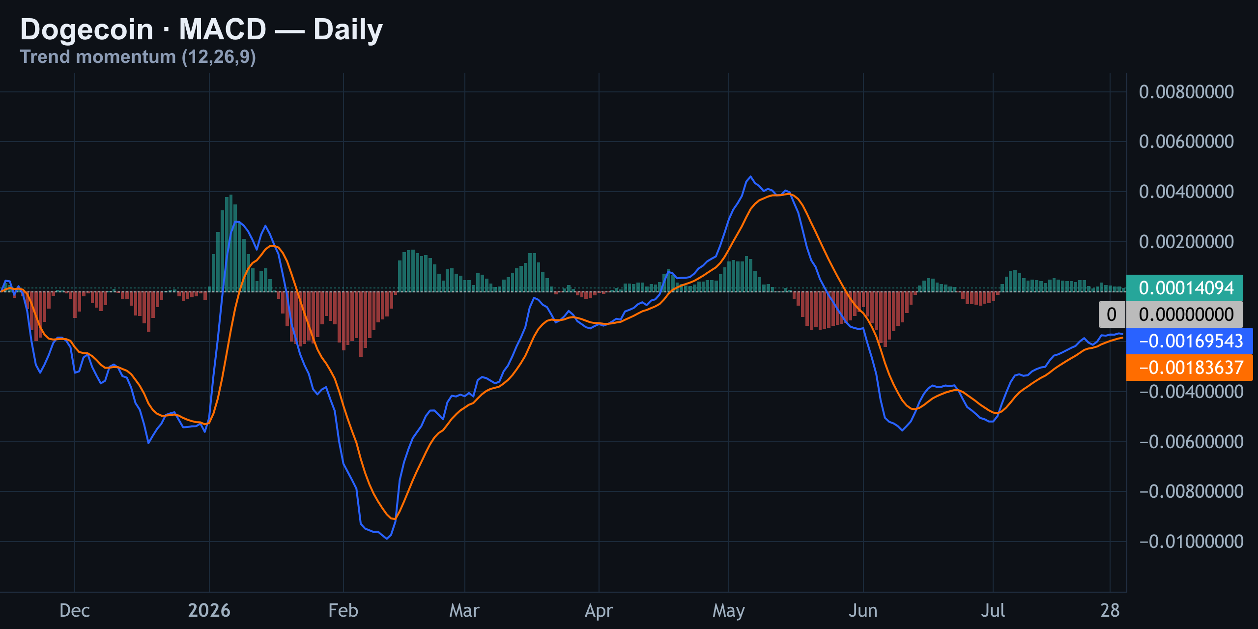The height and width of the screenshot is (629, 1258).
Task: Click the −0.00600000 price axis label
Action: tap(1191, 442)
